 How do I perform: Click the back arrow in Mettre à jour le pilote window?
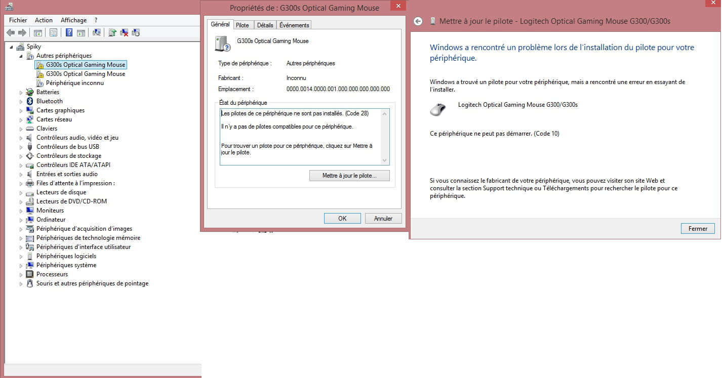coord(418,21)
